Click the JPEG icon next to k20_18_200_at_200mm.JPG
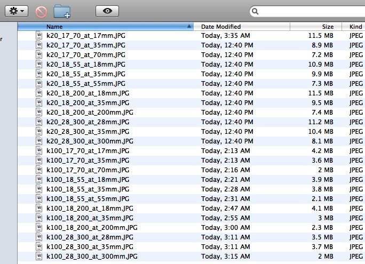The width and height of the screenshot is (365, 264). (39, 112)
